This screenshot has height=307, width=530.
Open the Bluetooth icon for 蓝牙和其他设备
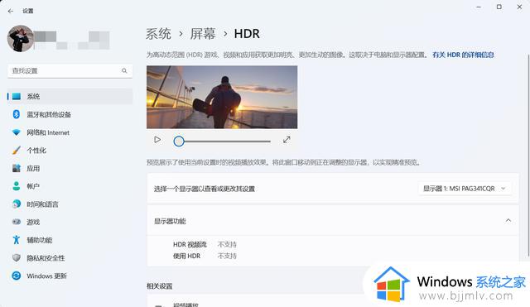[x=17, y=114]
